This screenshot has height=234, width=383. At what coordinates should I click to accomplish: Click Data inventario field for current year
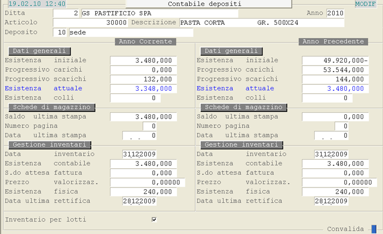(x=140, y=154)
